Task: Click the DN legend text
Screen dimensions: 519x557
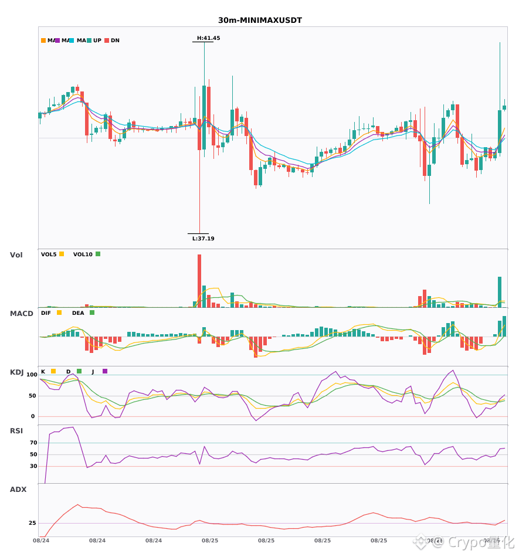Action: (x=115, y=40)
